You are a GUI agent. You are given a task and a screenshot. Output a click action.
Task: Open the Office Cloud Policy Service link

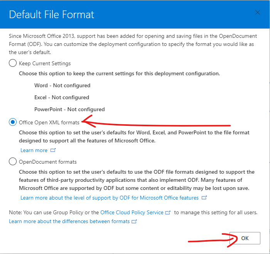(132, 212)
